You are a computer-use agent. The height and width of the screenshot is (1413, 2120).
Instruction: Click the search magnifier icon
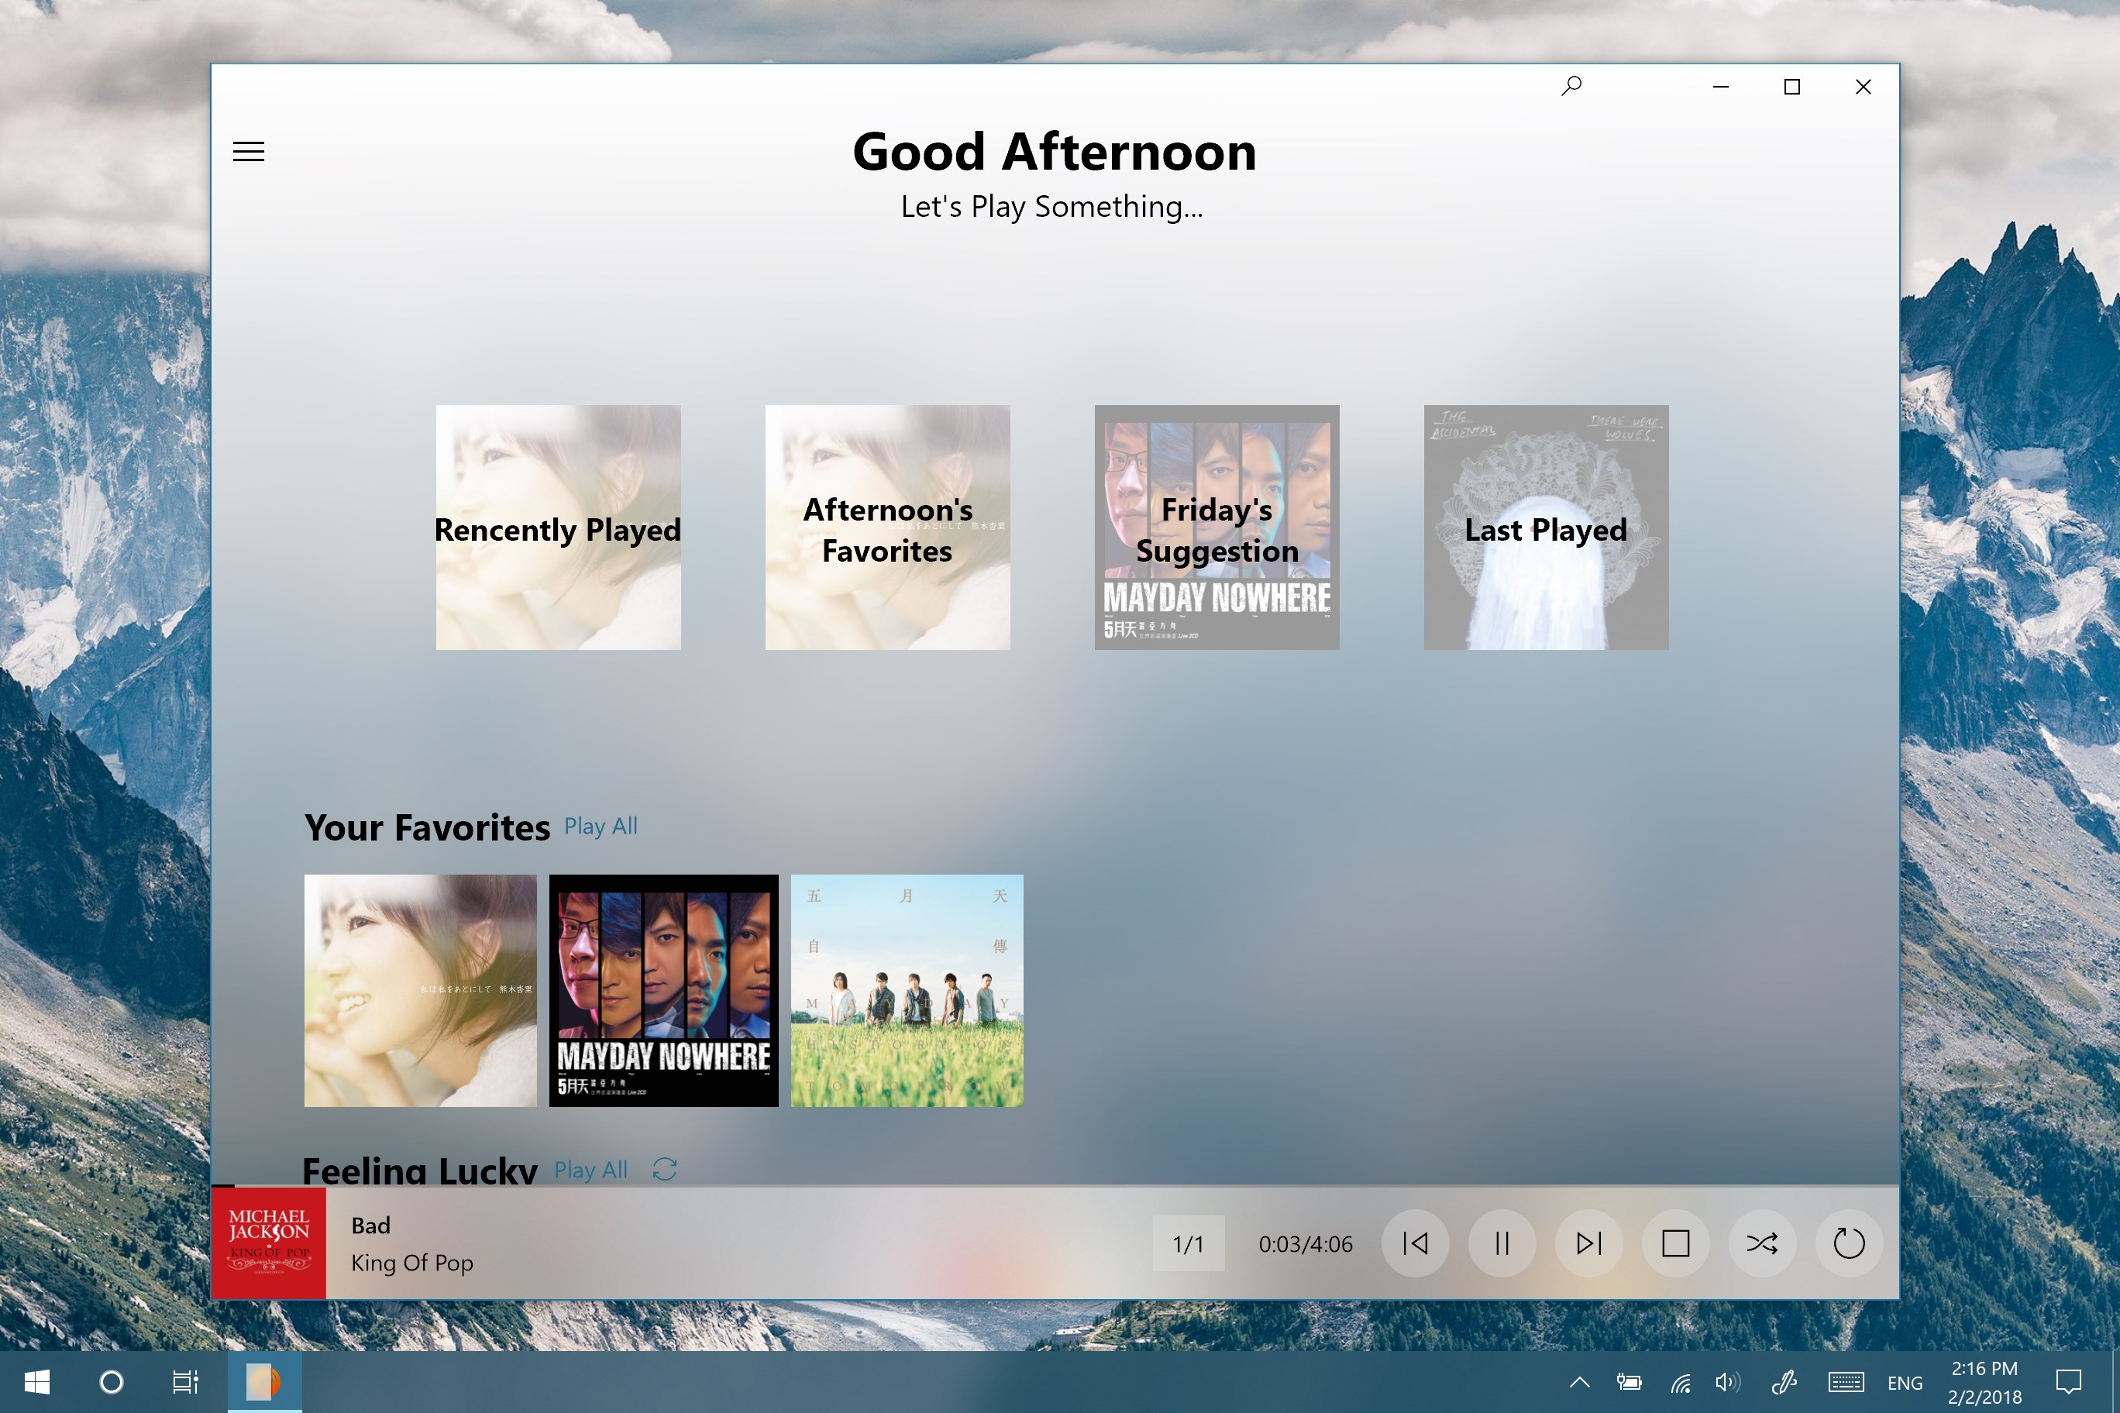1571,87
